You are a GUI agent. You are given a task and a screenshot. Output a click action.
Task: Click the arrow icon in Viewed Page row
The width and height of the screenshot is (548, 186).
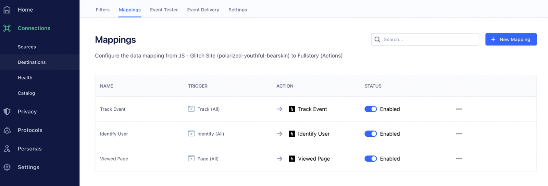(x=279, y=159)
